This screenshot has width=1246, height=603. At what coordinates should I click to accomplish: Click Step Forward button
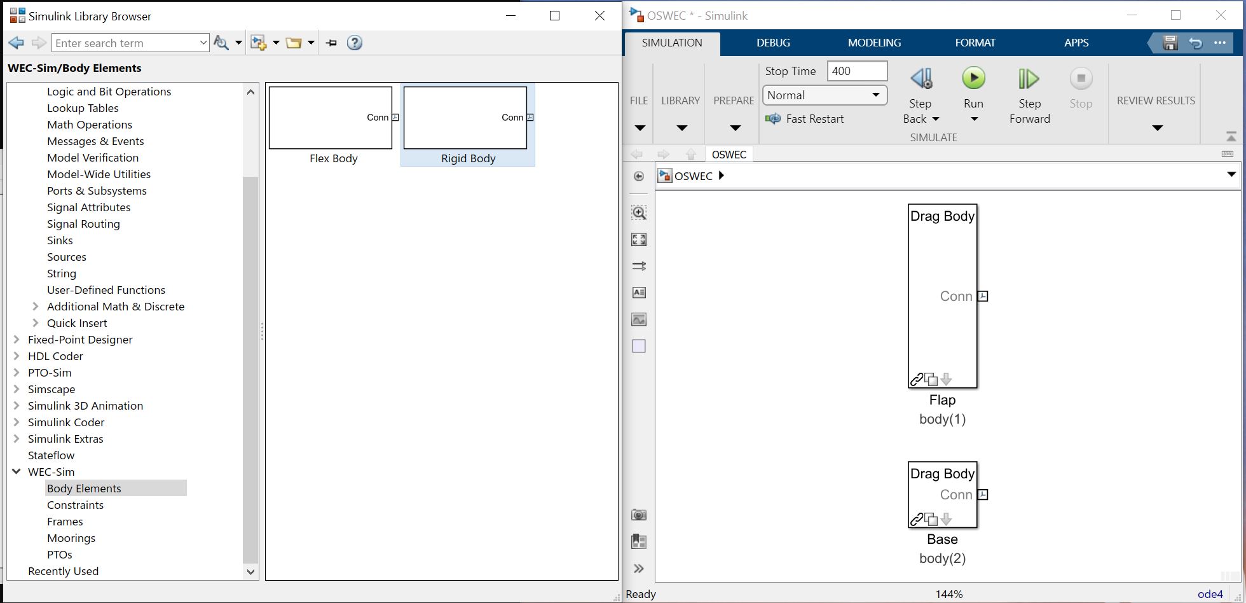1029,96
